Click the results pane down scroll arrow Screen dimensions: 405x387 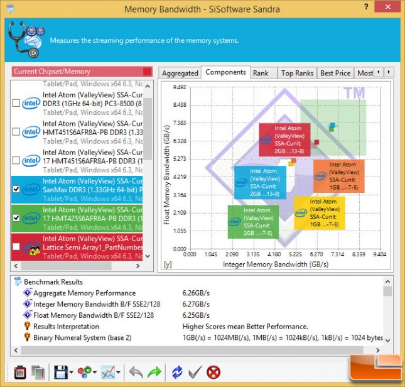click(x=387, y=341)
